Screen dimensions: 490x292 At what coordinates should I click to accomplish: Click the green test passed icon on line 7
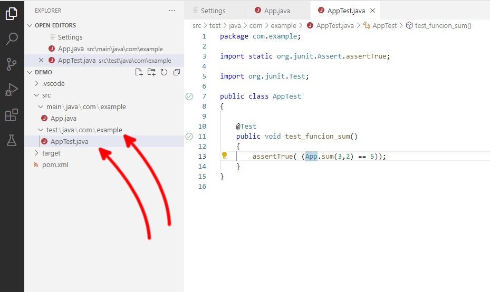click(189, 96)
